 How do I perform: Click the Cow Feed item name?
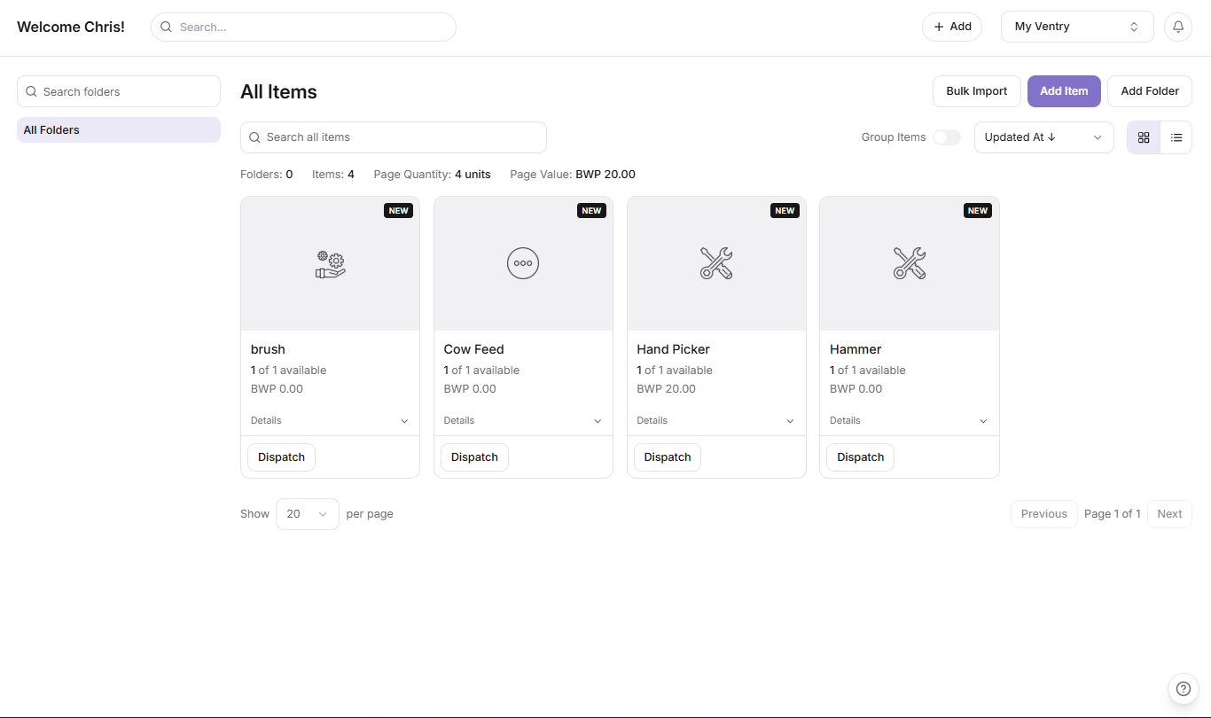tap(473, 349)
